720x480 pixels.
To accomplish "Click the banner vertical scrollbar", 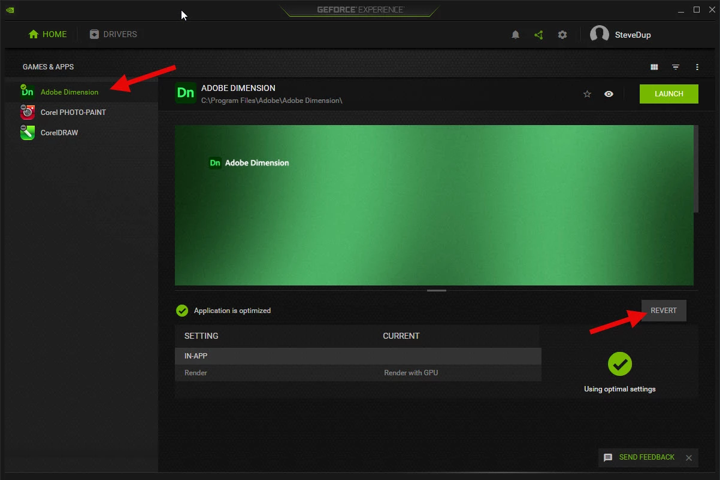I will point(696,169).
